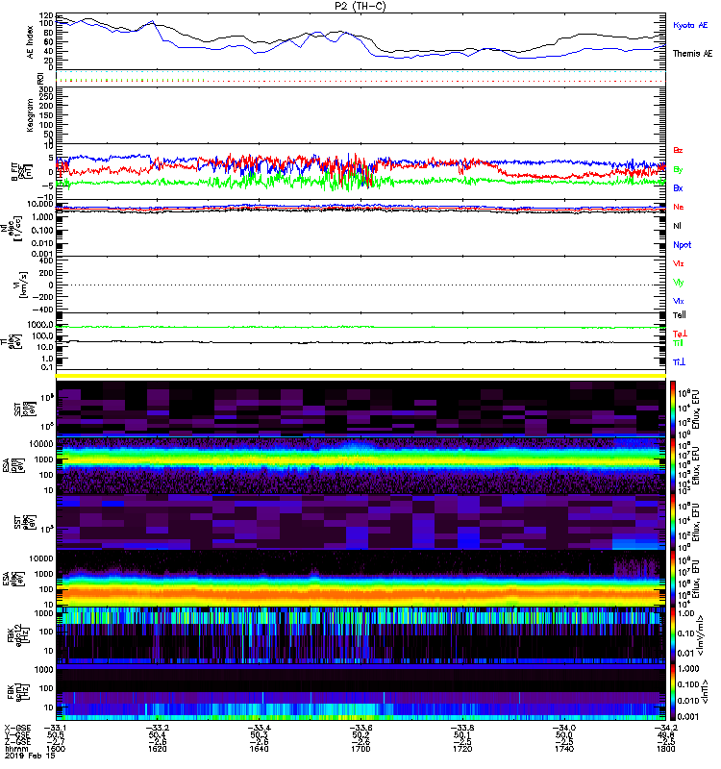The image size is (721, 769).
Task: Click the X-GSE value -34.2
Action: [x=665, y=728]
